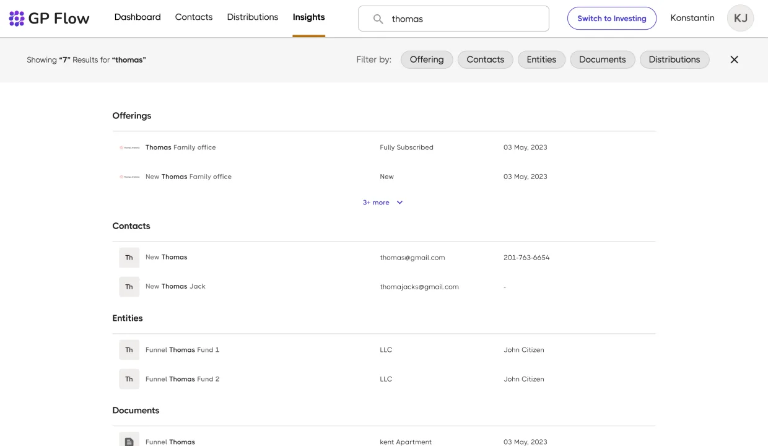Viewport: 768px width, 446px height.
Task: Close the search results with X icon
Action: pyautogui.click(x=734, y=59)
